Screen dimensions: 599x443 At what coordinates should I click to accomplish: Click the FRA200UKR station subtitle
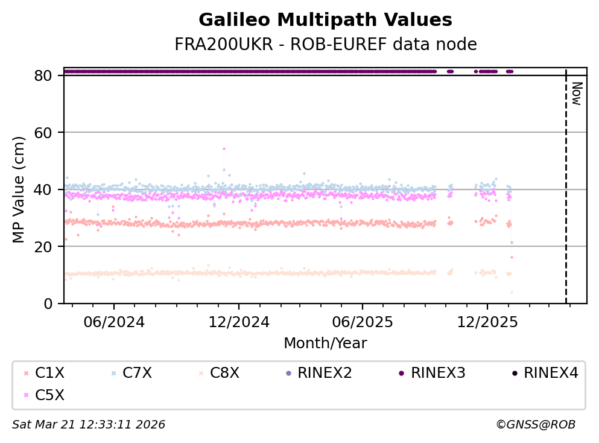pyautogui.click(x=325, y=45)
